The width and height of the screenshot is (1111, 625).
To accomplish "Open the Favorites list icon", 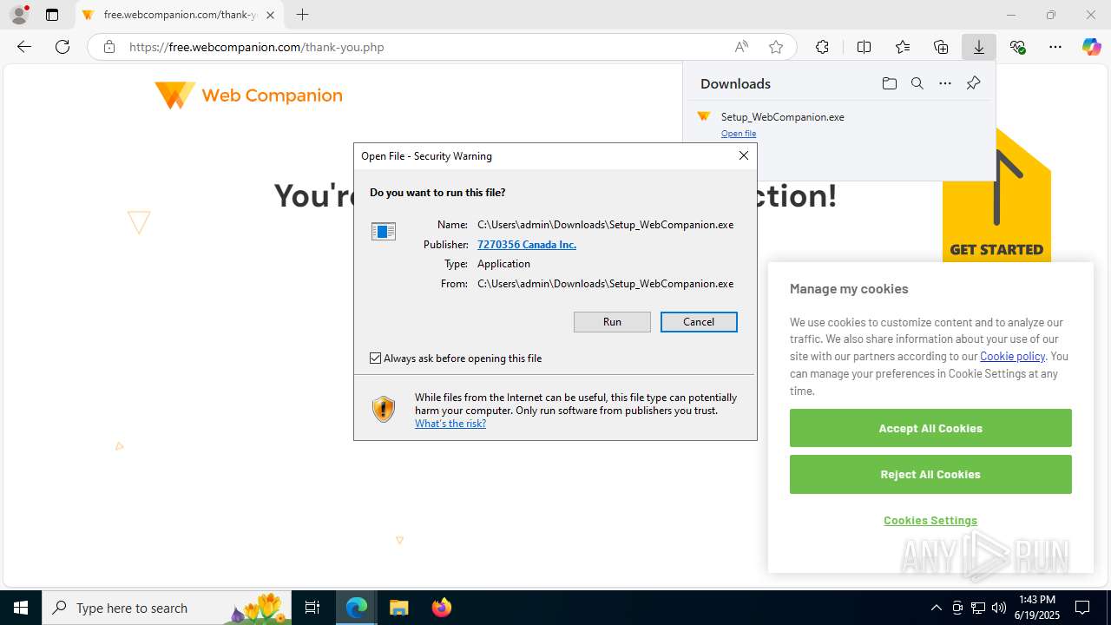I will [x=903, y=47].
